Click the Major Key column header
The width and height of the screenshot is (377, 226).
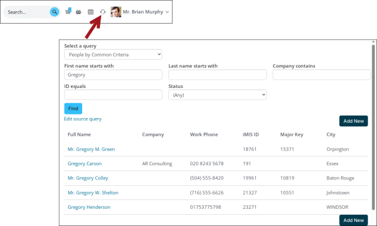292,135
